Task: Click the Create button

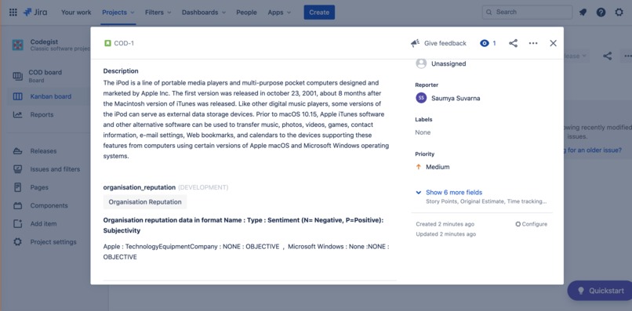Action: point(319,12)
